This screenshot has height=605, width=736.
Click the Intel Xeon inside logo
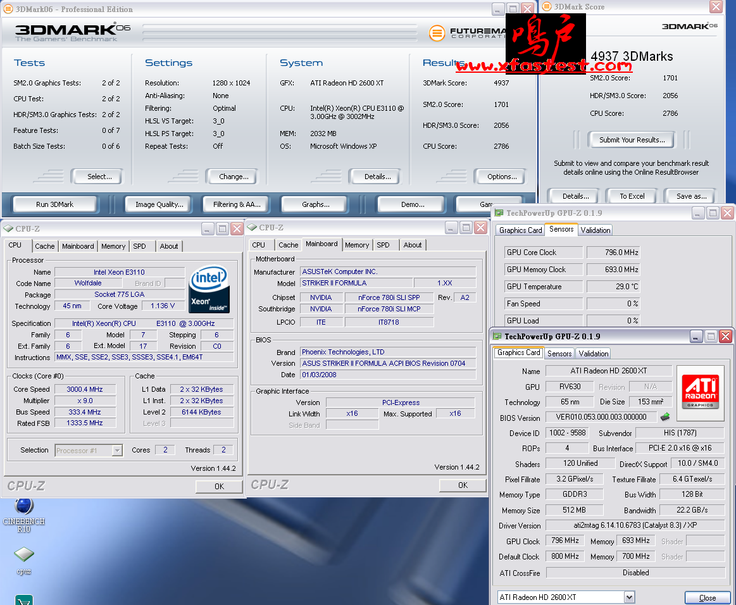(209, 289)
